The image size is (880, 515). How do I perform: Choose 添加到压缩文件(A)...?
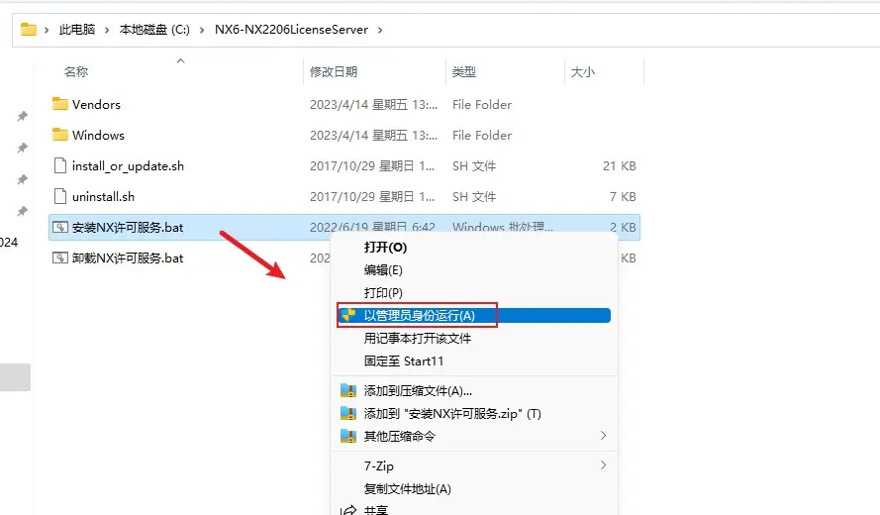pyautogui.click(x=418, y=391)
